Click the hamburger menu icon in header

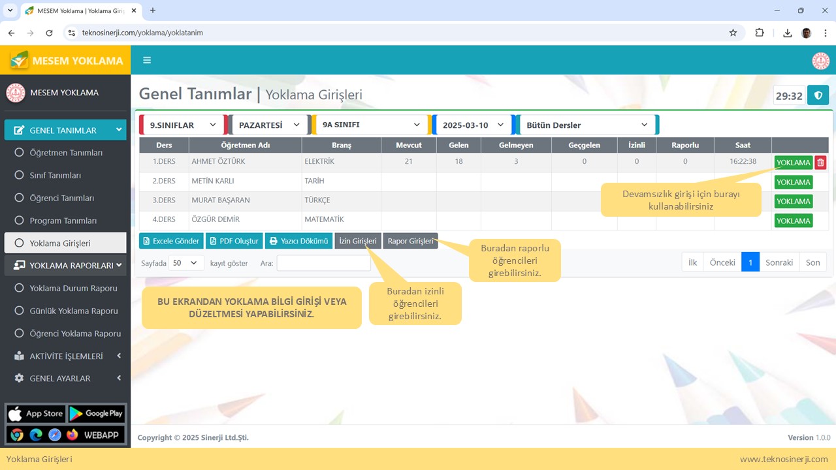click(x=147, y=60)
